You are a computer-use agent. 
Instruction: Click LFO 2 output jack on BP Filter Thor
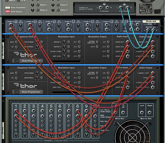tap(97, 47)
